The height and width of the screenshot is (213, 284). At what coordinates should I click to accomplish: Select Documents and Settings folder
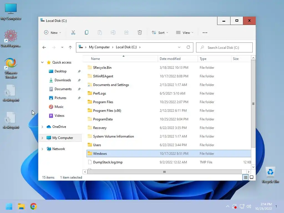coord(169,85)
